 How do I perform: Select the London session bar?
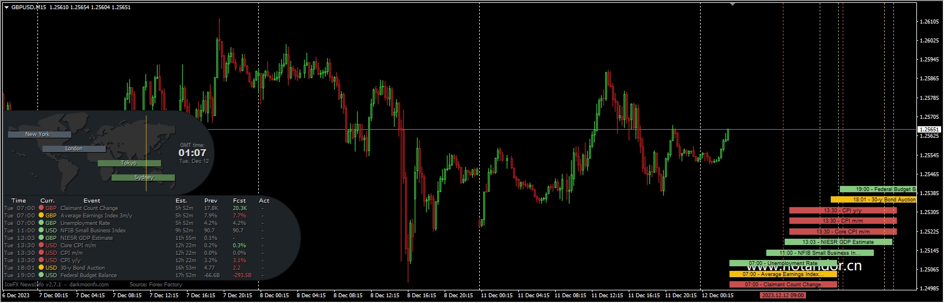click(x=74, y=149)
